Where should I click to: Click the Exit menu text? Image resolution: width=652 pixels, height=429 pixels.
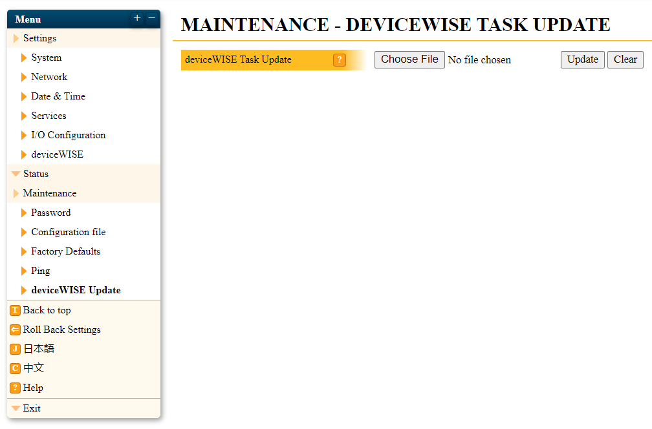click(x=32, y=408)
